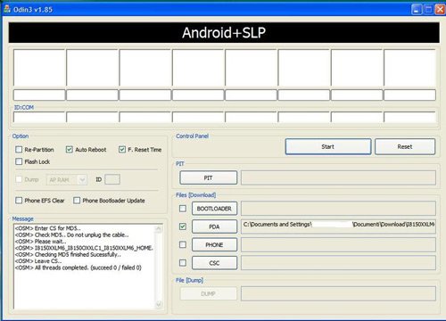The image size is (446, 321).
Task: Check the box beside PHONE button
Action: [x=183, y=244]
